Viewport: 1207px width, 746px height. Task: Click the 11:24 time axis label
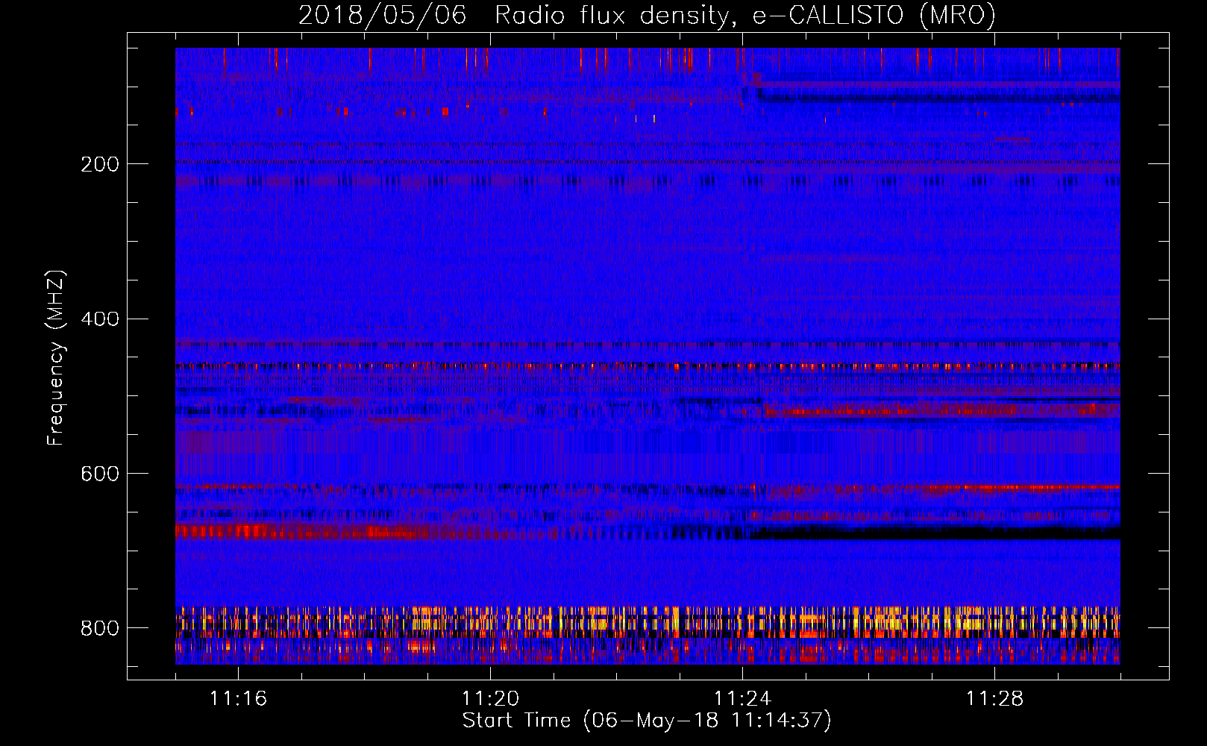pyautogui.click(x=742, y=699)
